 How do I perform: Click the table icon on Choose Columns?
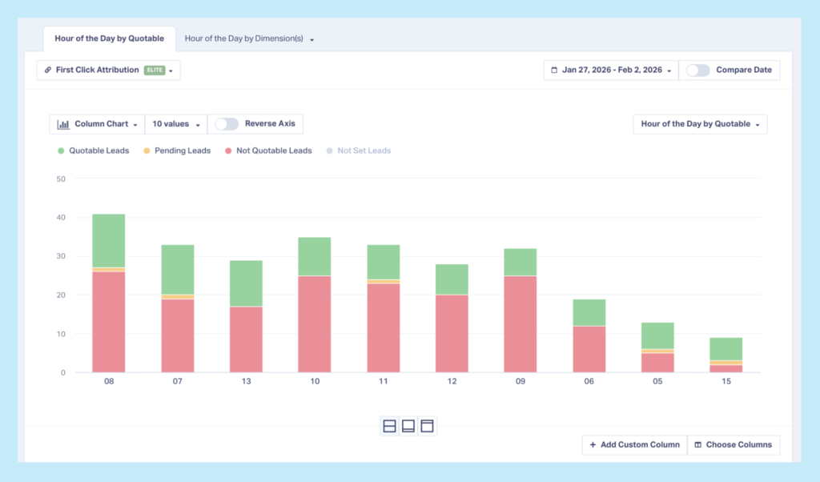[x=700, y=444]
